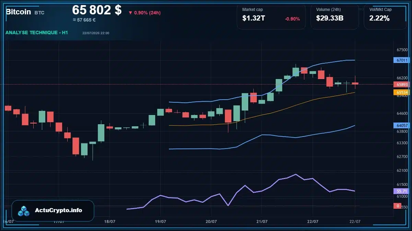Click the ActuCrypto cube logo icon

[24, 211]
